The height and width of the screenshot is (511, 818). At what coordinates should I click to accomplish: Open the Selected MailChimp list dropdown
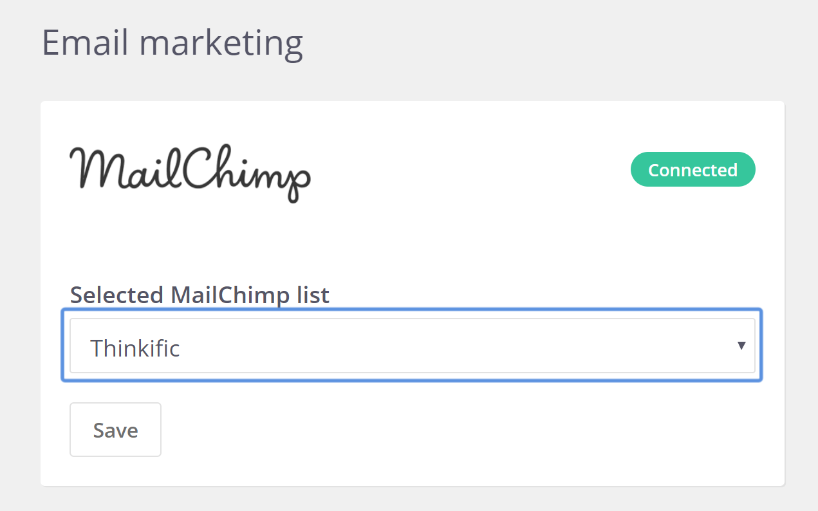[412, 346]
